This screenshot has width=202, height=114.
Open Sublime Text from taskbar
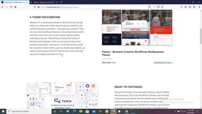click(x=100, y=111)
